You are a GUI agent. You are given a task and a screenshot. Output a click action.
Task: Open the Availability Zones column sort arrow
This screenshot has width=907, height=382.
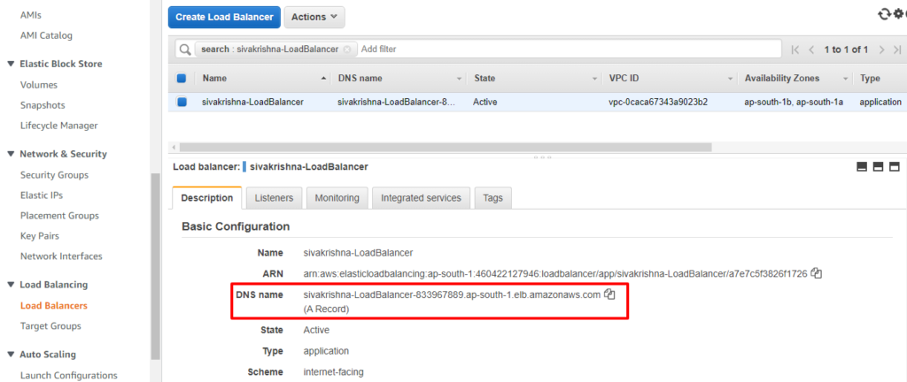coord(846,79)
